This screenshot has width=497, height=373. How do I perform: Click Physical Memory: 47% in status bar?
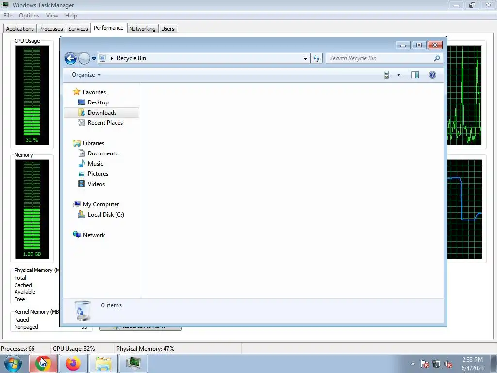(x=146, y=349)
